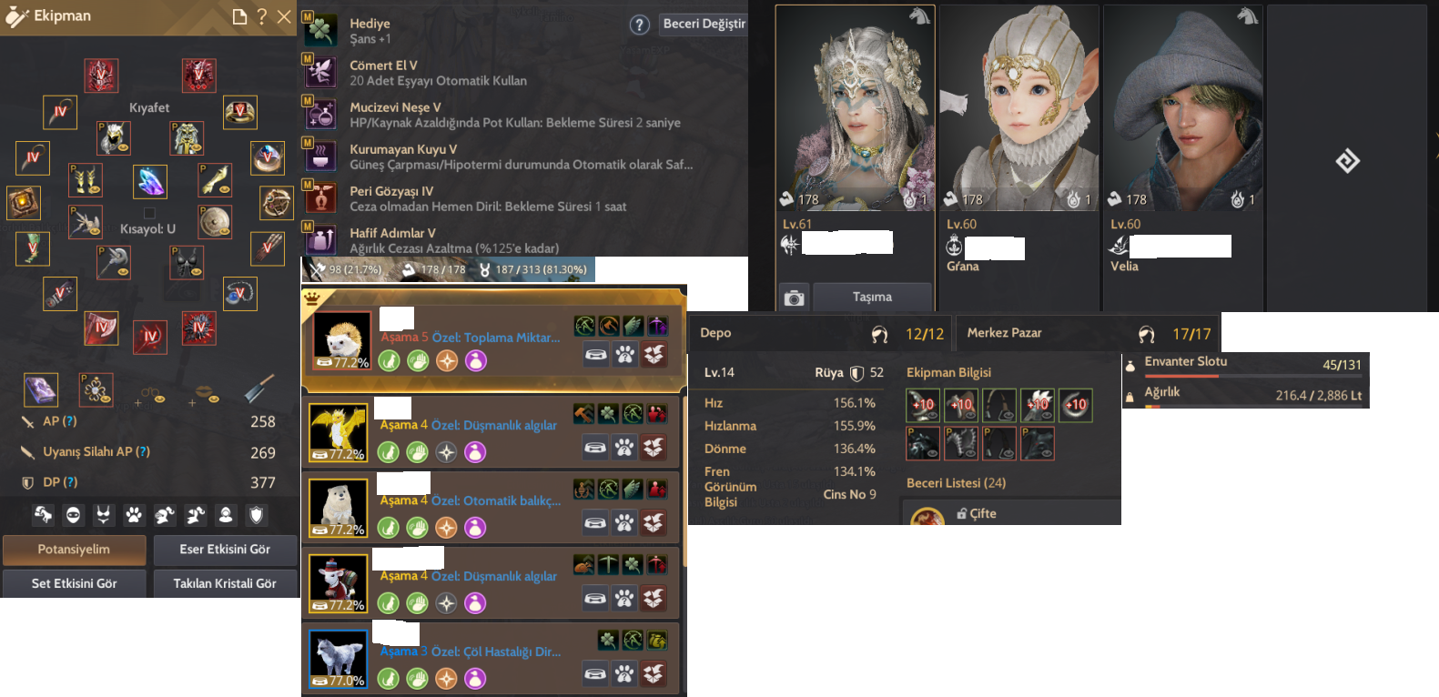
Task: Click the red box icon on polar bear pet
Action: click(654, 522)
